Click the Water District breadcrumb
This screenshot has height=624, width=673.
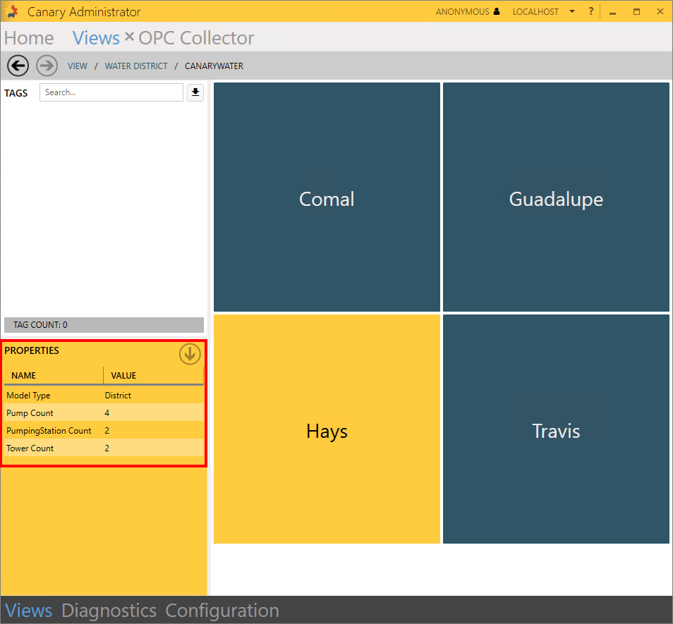coord(136,66)
